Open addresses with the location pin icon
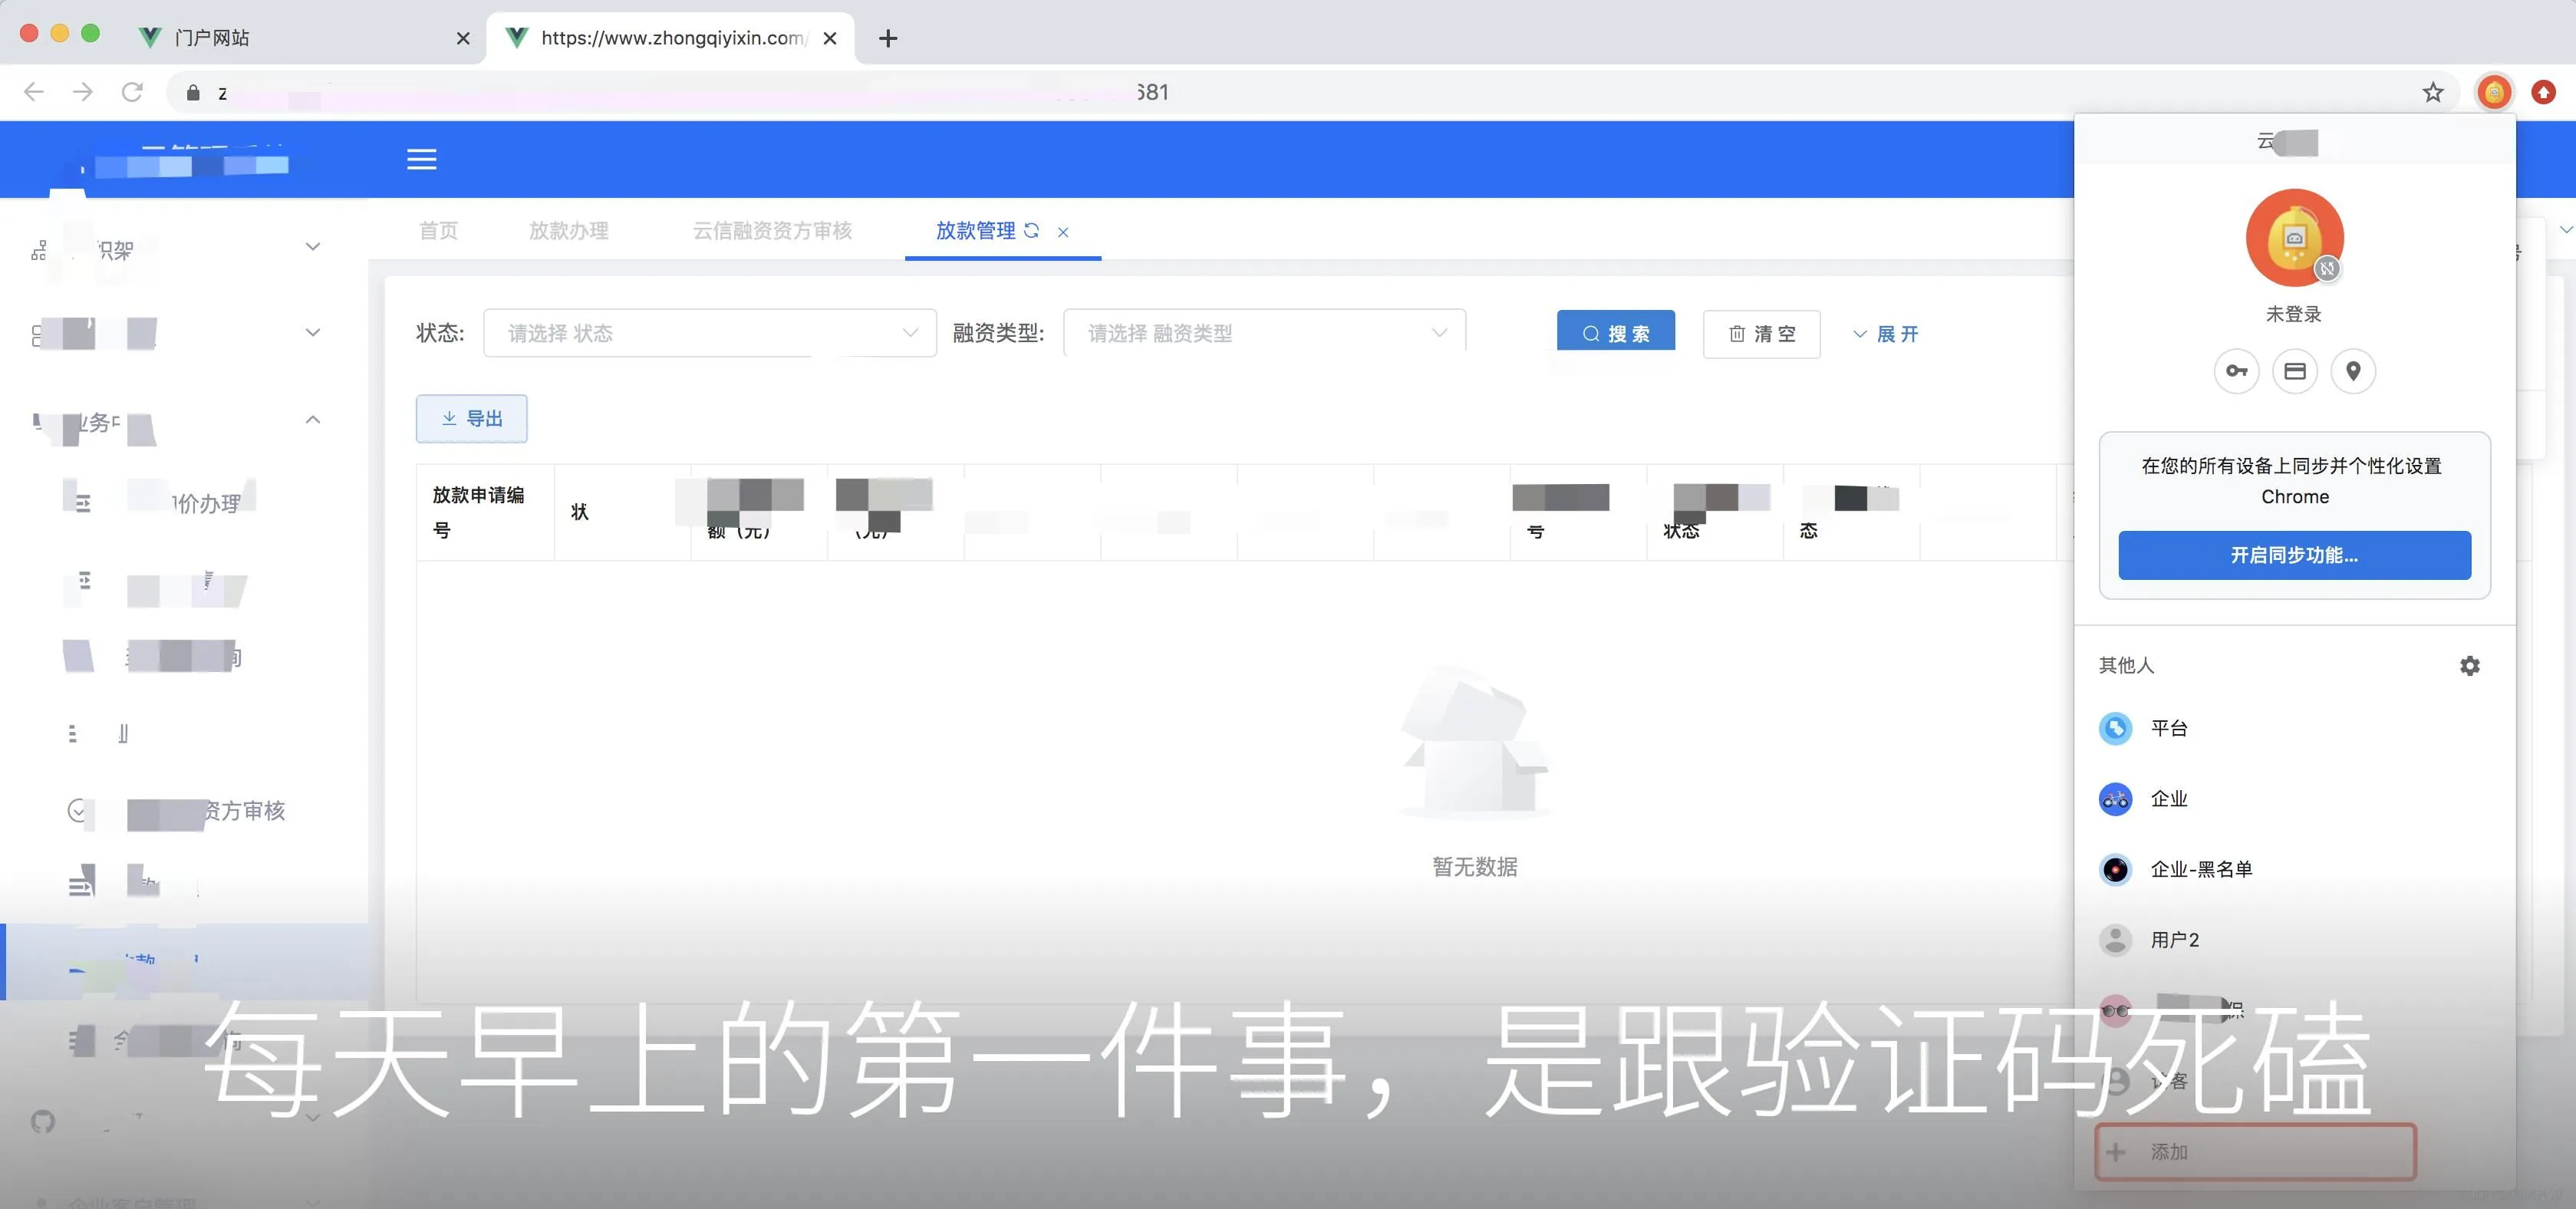Image resolution: width=2576 pixels, height=1209 pixels. [2353, 371]
